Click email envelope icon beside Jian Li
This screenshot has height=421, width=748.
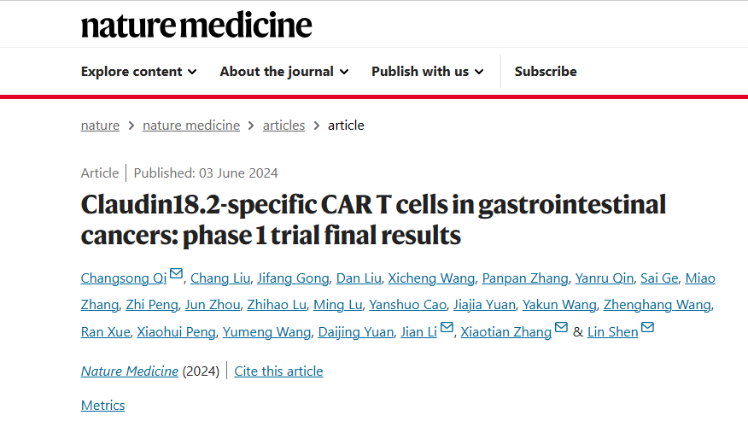447,327
